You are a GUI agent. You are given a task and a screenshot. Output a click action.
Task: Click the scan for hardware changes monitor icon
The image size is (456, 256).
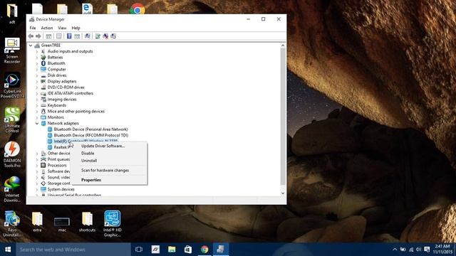pyautogui.click(x=87, y=36)
